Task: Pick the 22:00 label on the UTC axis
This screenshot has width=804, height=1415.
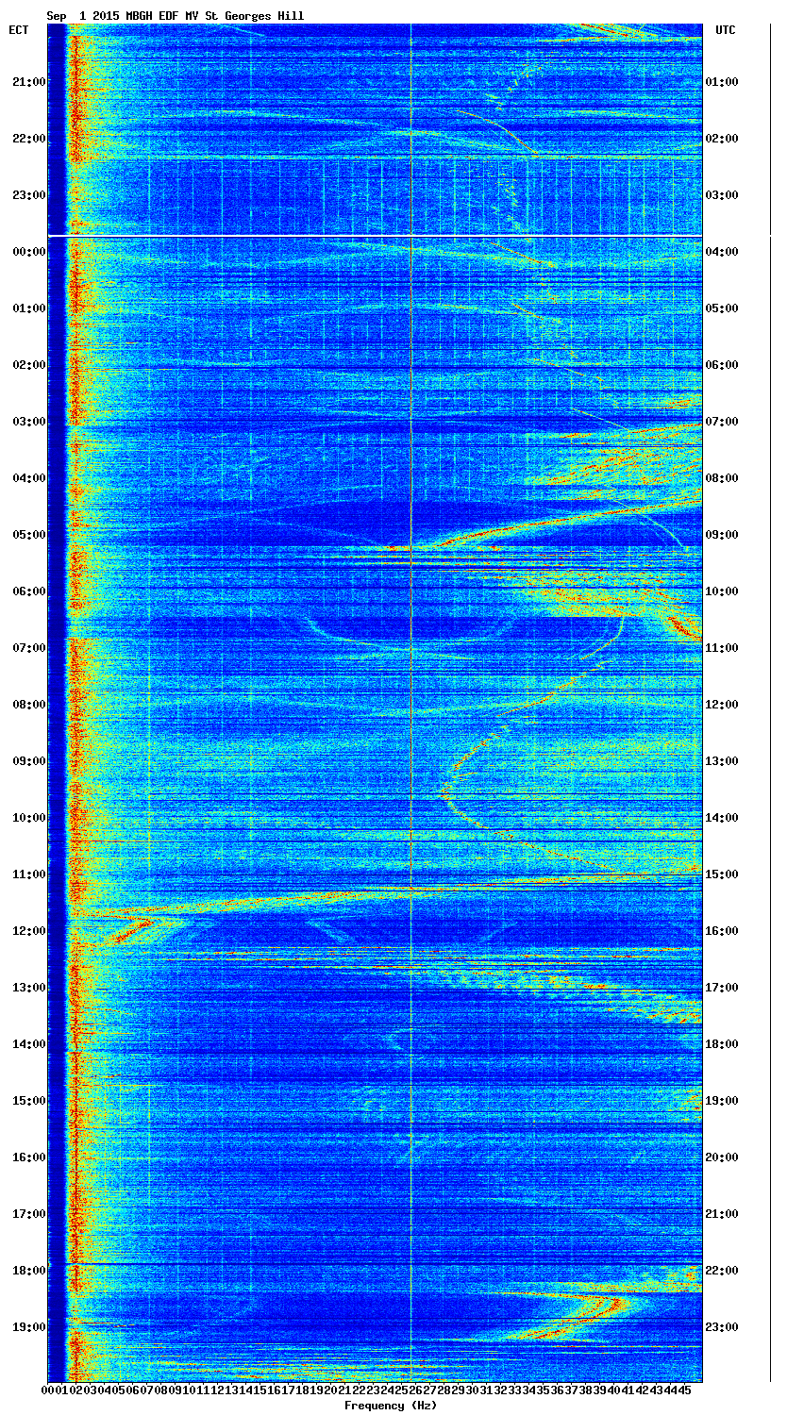Action: 722,1271
